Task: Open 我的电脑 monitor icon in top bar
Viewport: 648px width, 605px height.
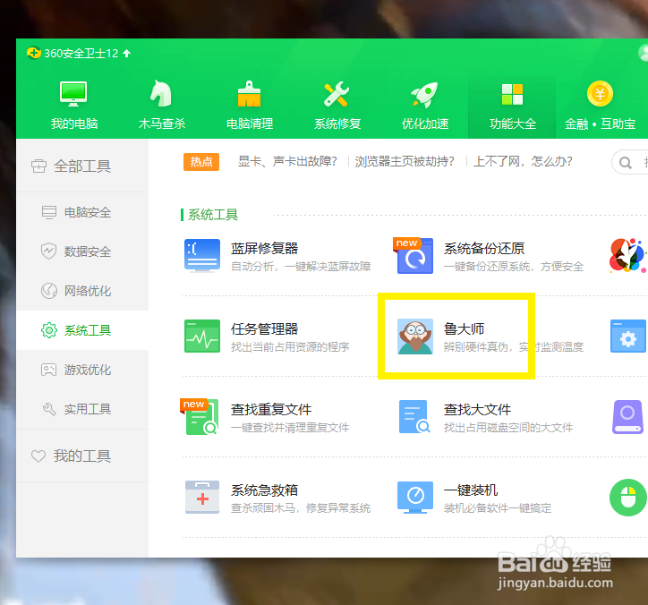Action: coord(73,93)
